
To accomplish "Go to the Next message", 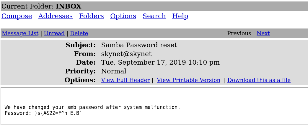I will point(263,33).
